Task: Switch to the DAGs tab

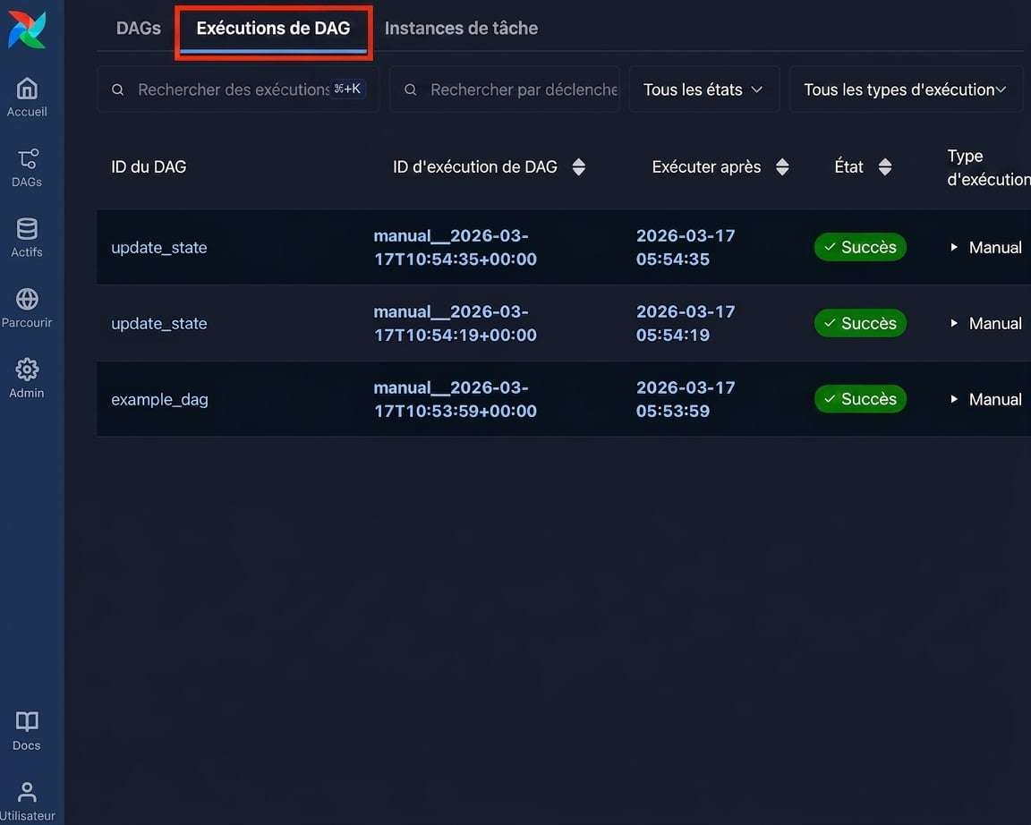Action: pyautogui.click(x=139, y=29)
